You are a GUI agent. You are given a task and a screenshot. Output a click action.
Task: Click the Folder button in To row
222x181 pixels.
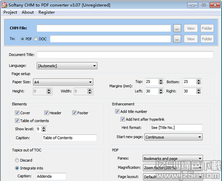click(x=207, y=39)
